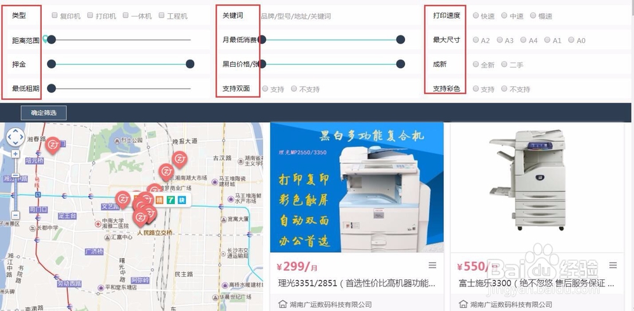634x311 pixels.
Task: Click the 汇富中心 building icon on map
Action: click(x=107, y=237)
